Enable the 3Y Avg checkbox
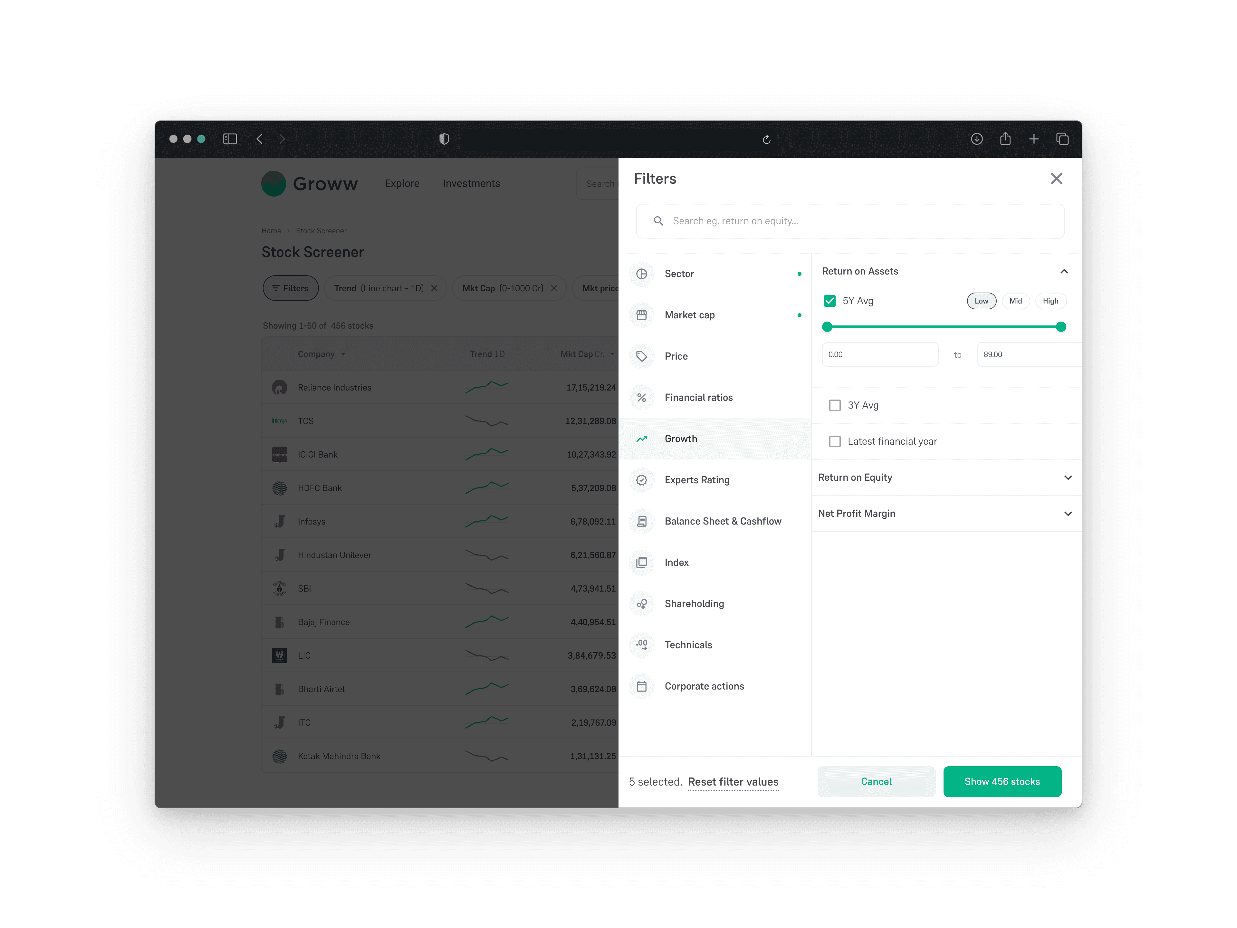1237x928 pixels. 834,406
